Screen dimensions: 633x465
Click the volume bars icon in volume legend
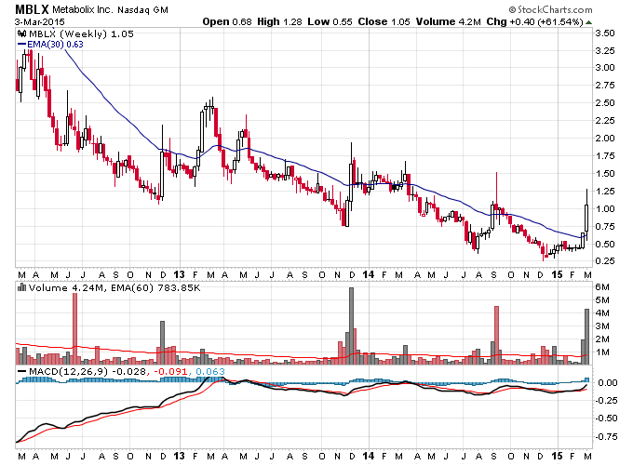[22, 287]
